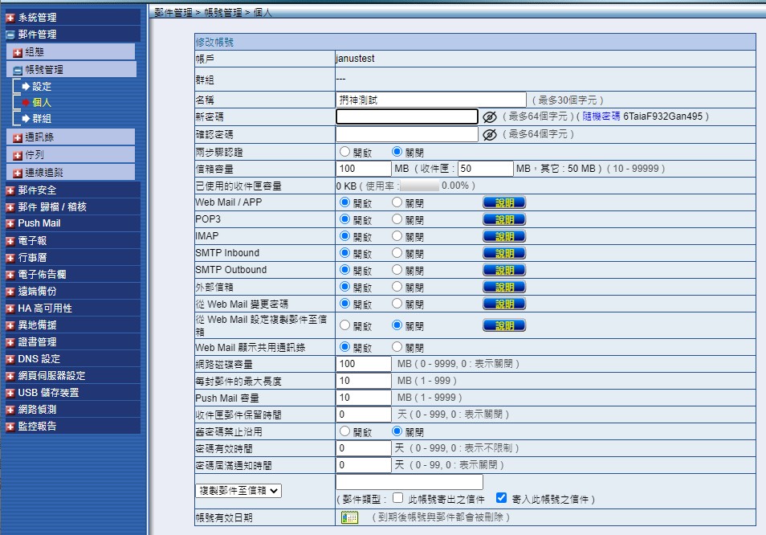Image resolution: width=766 pixels, height=535 pixels.
Task: Open 設定 under 帳號管理
Action: tap(41, 87)
